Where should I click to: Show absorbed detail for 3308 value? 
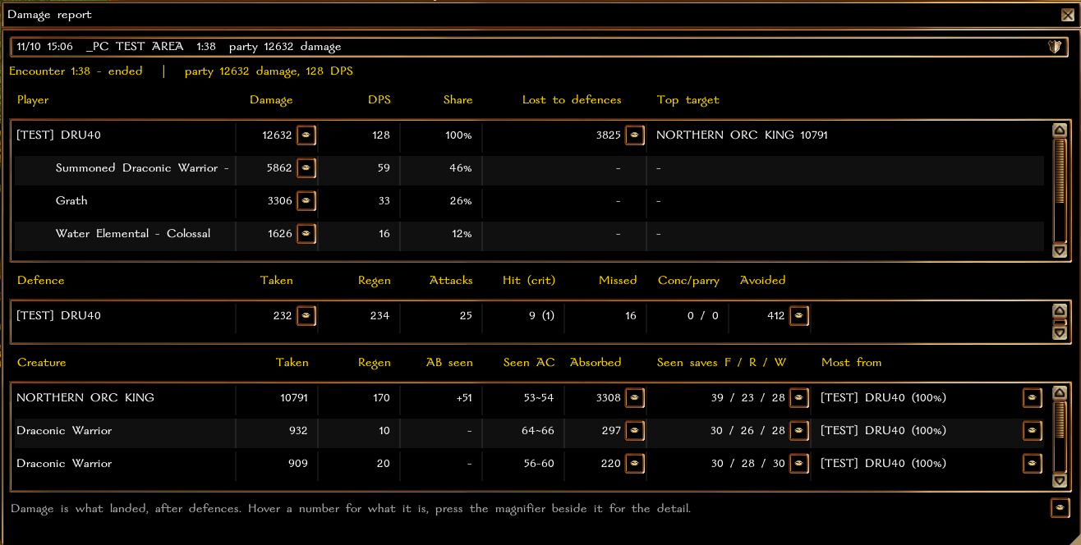[x=635, y=397]
